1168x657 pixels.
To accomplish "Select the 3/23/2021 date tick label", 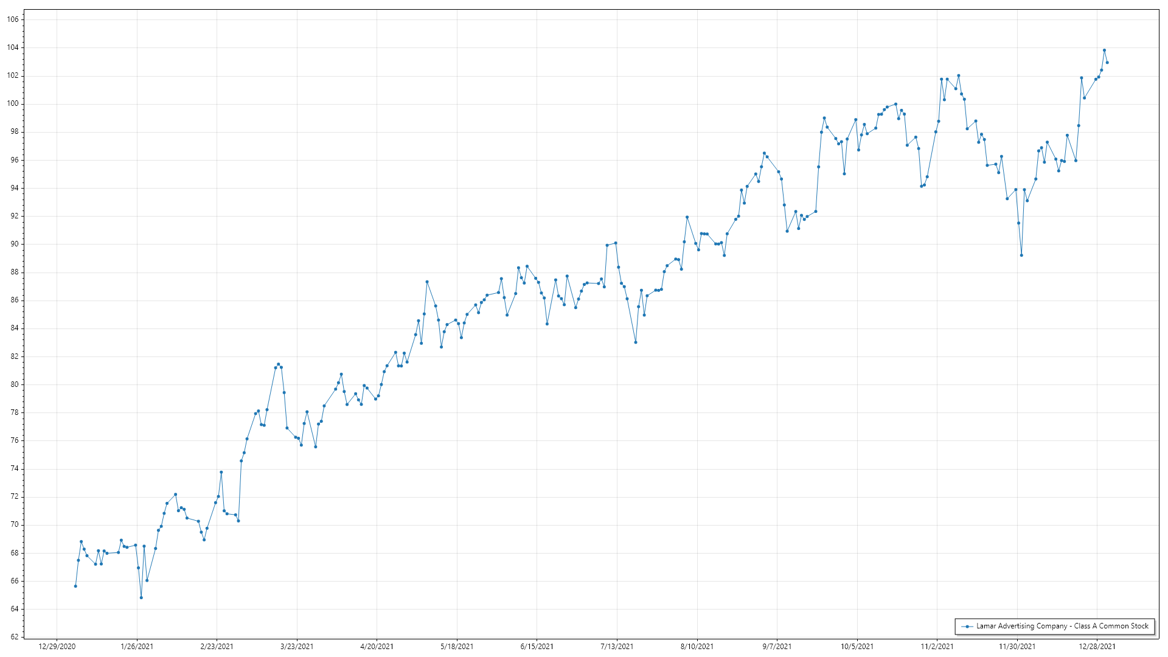I will tap(297, 646).
